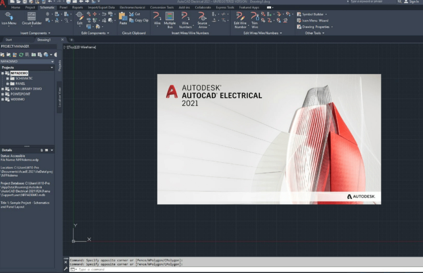Image resolution: width=423 pixels, height=273 pixels.
Task: Click the Wire Numbers tool
Action: point(185,20)
